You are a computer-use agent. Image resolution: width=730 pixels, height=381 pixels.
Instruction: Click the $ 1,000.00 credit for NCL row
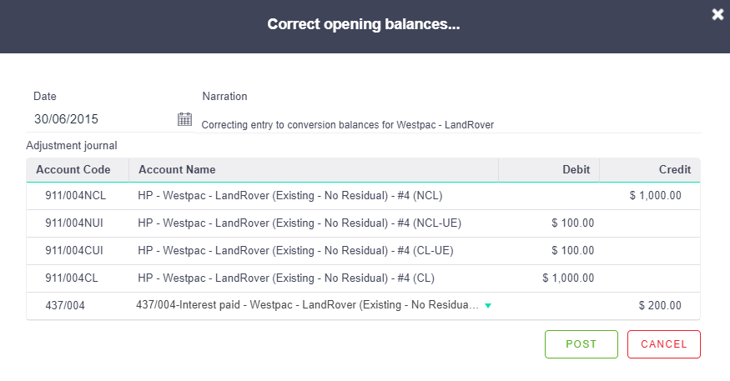pos(656,195)
